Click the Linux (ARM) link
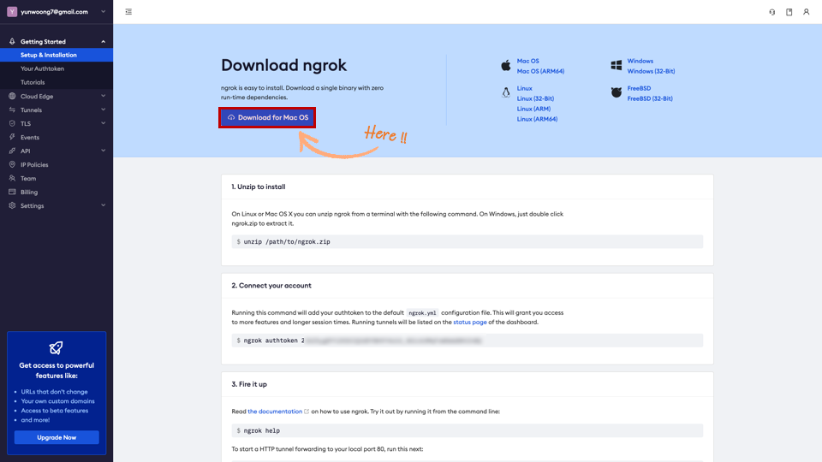The width and height of the screenshot is (822, 462). point(533,109)
